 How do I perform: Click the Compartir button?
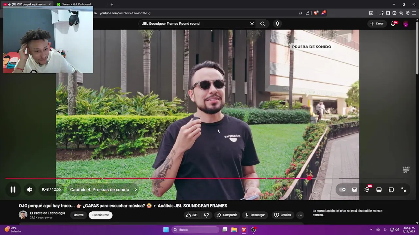[227, 215]
